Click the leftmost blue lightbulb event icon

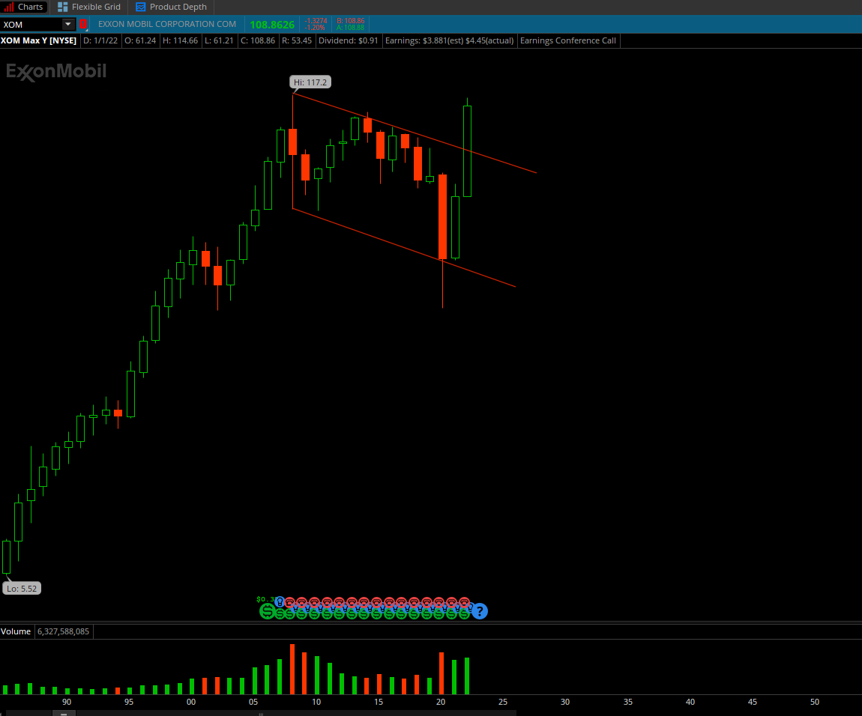click(x=280, y=601)
